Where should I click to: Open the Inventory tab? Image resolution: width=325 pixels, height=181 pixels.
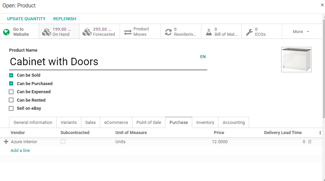click(x=205, y=123)
